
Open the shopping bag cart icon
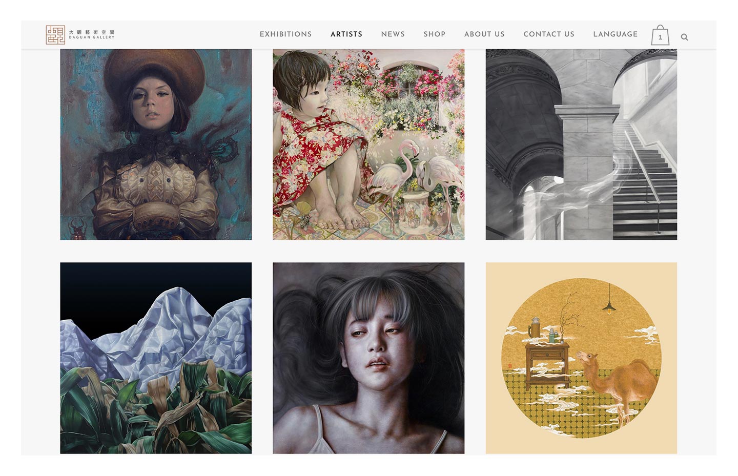[660, 35]
